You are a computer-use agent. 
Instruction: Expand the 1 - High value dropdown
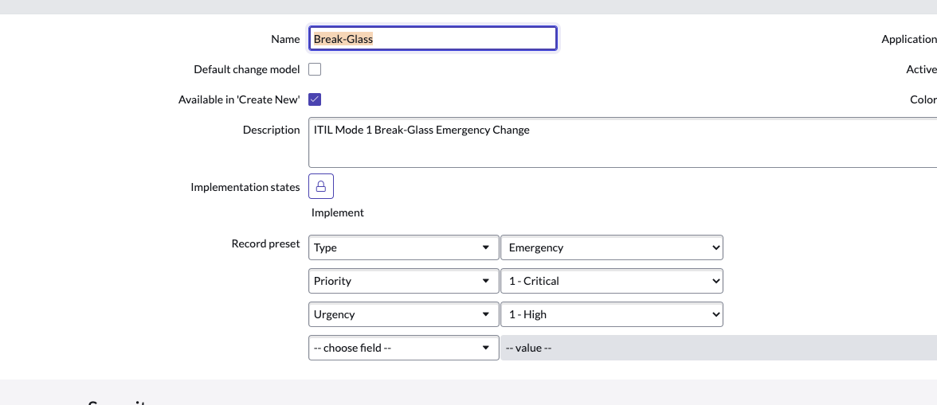(x=611, y=314)
